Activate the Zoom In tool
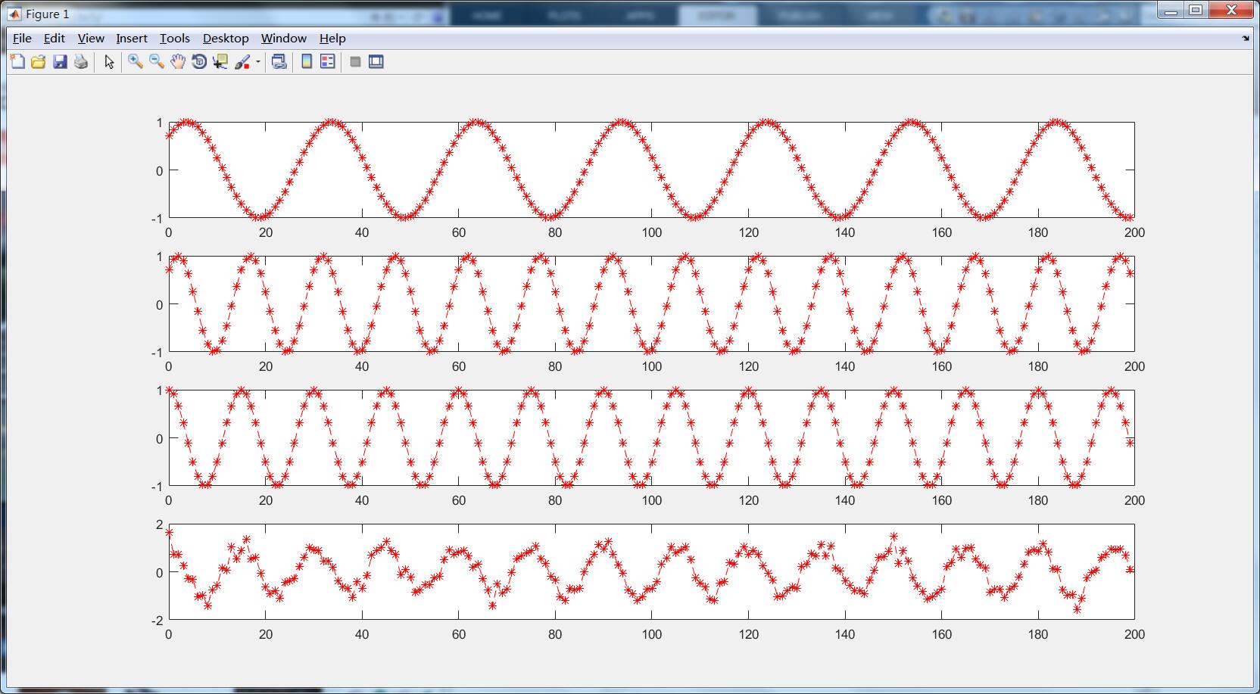 click(136, 62)
